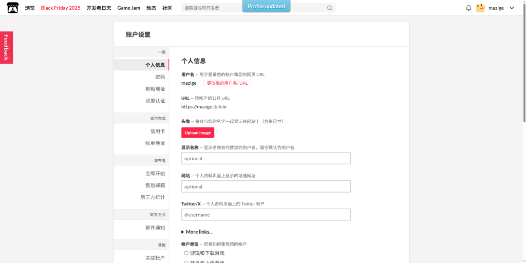This screenshot has width=526, height=263.
Task: Open the 浏览 menu item
Action: click(x=30, y=8)
